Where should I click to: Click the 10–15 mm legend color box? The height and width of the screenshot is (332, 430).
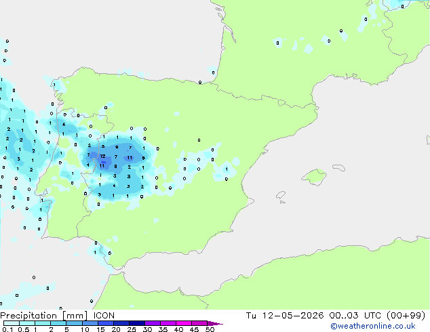[90, 323]
